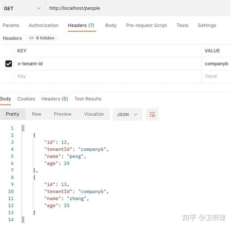This screenshot has height=227, width=231.
Task: Uncheck the x-tenant-id header checkbox
Action: coord(8,64)
